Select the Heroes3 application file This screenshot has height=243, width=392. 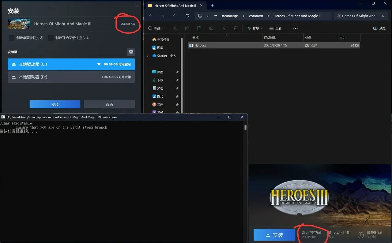pos(274,45)
